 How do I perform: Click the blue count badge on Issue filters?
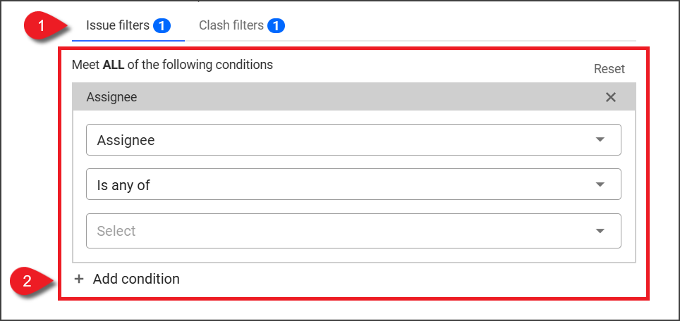[x=161, y=26]
